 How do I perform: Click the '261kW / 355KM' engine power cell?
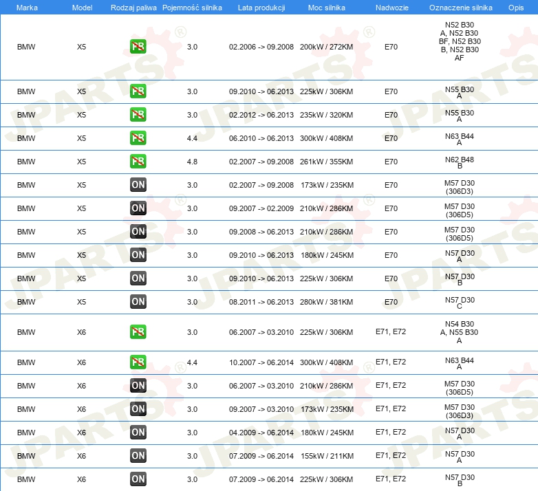pyautogui.click(x=326, y=162)
